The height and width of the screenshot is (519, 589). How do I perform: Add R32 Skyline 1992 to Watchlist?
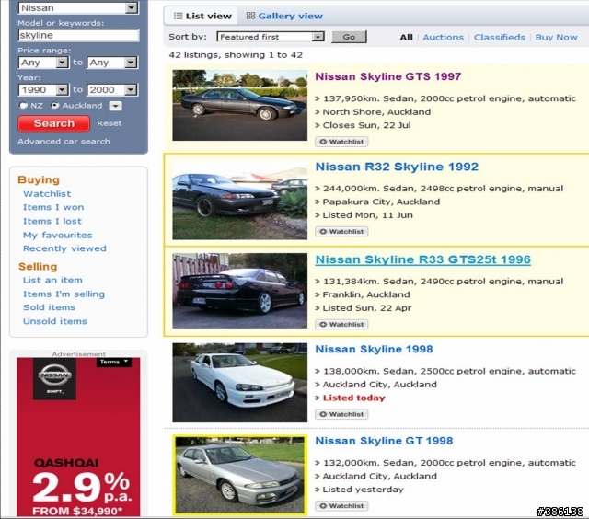[341, 231]
